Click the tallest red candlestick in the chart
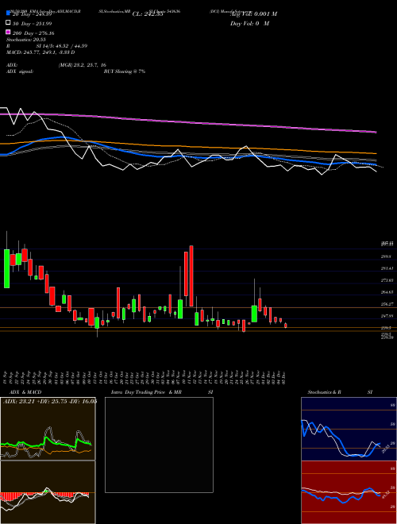Screen dimensions: 397x524 pyautogui.click(x=191, y=275)
